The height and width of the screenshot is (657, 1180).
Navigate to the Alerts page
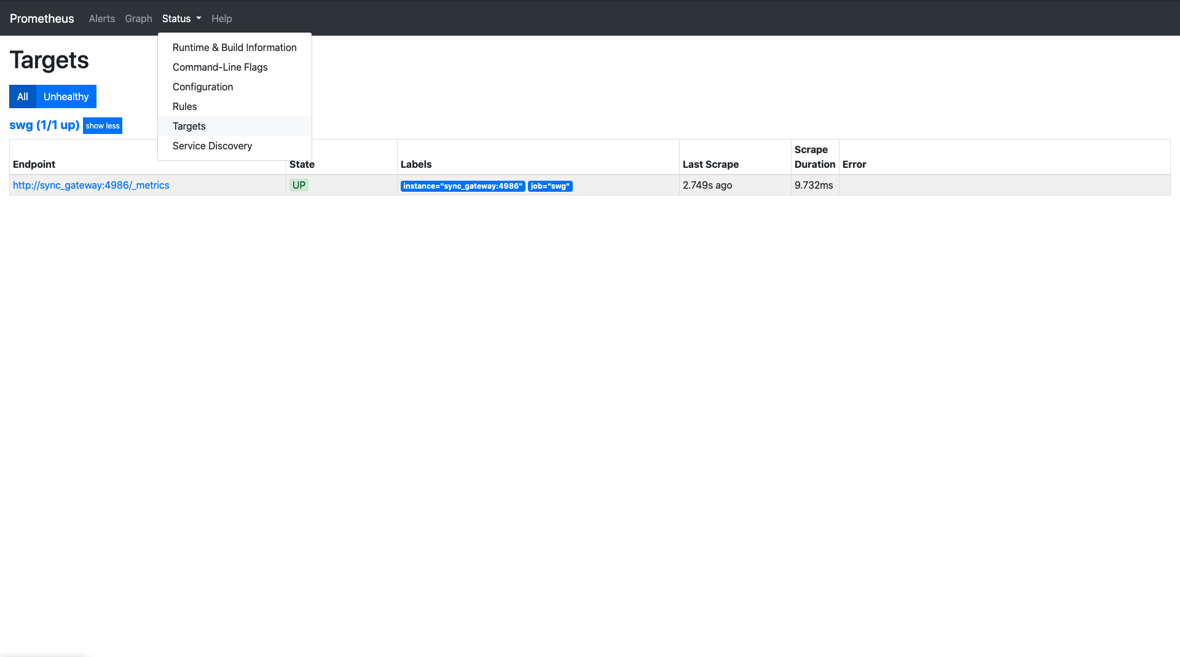101,18
